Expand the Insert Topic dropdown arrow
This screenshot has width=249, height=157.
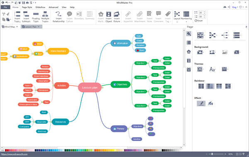point(20,22)
